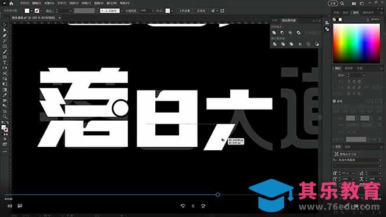Screen dimensions: 386x217
Task: Click the hex color value field
Action: pos(375,19)
